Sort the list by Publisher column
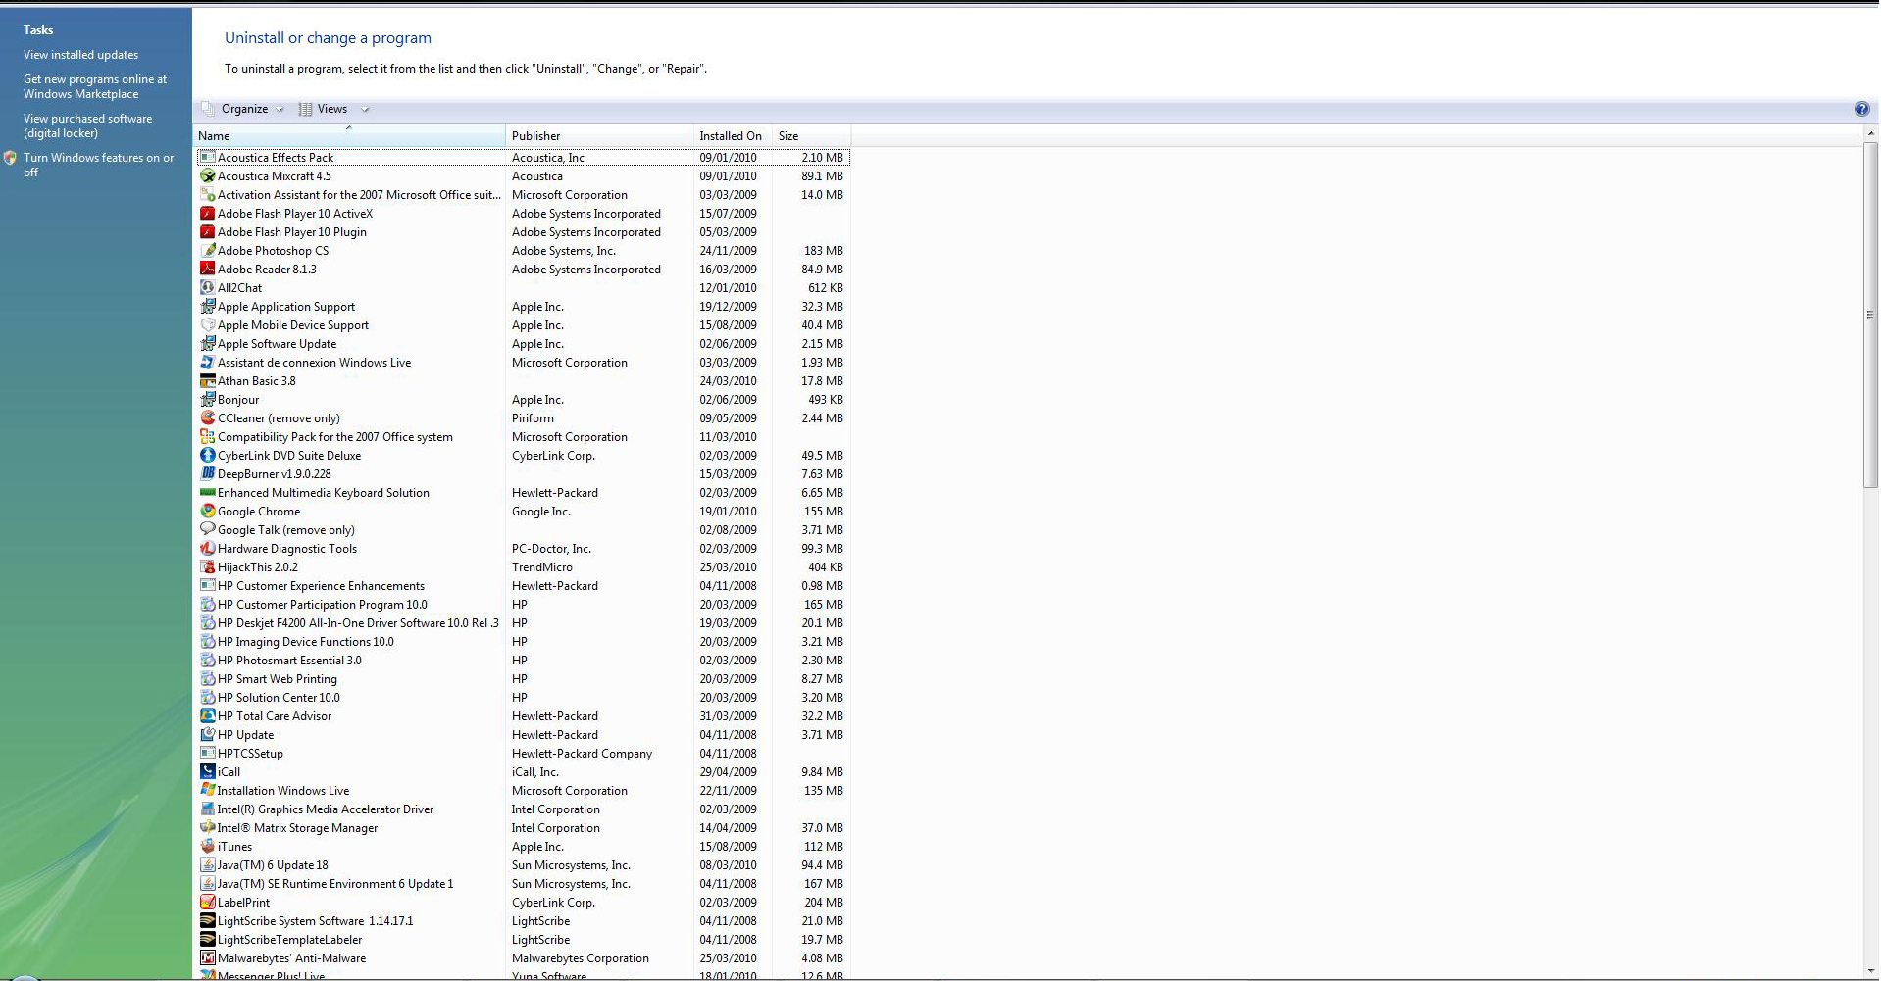Viewport: 1881px width, 981px height. click(x=599, y=136)
